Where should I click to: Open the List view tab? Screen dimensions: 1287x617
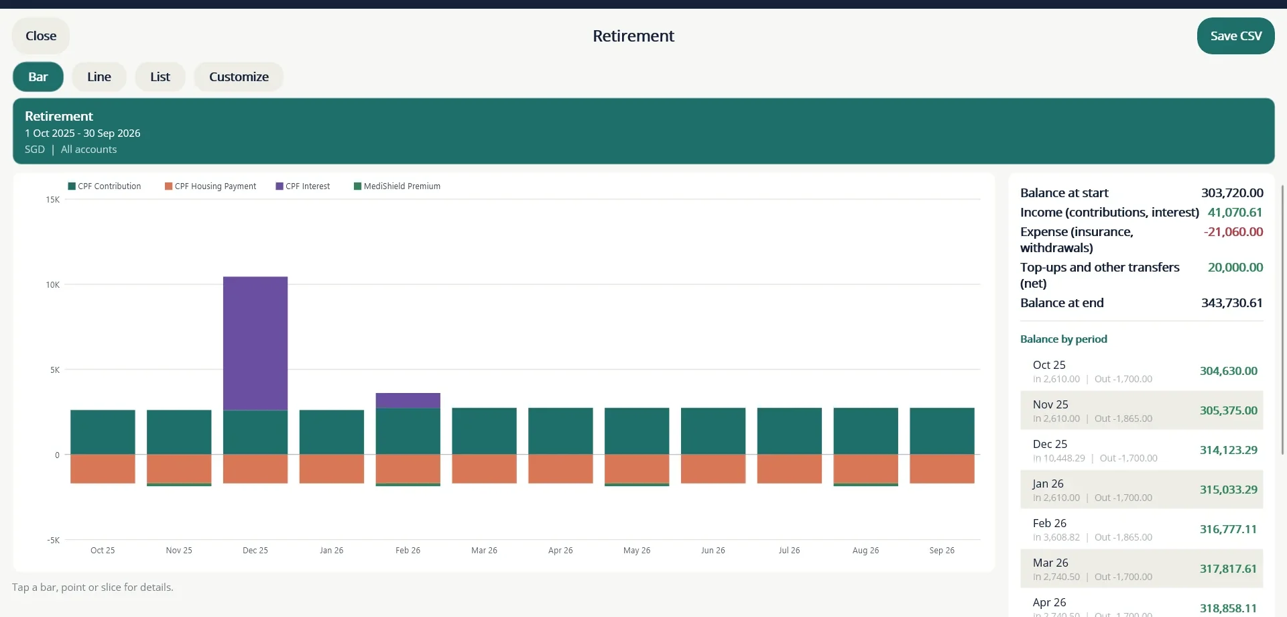coord(160,77)
